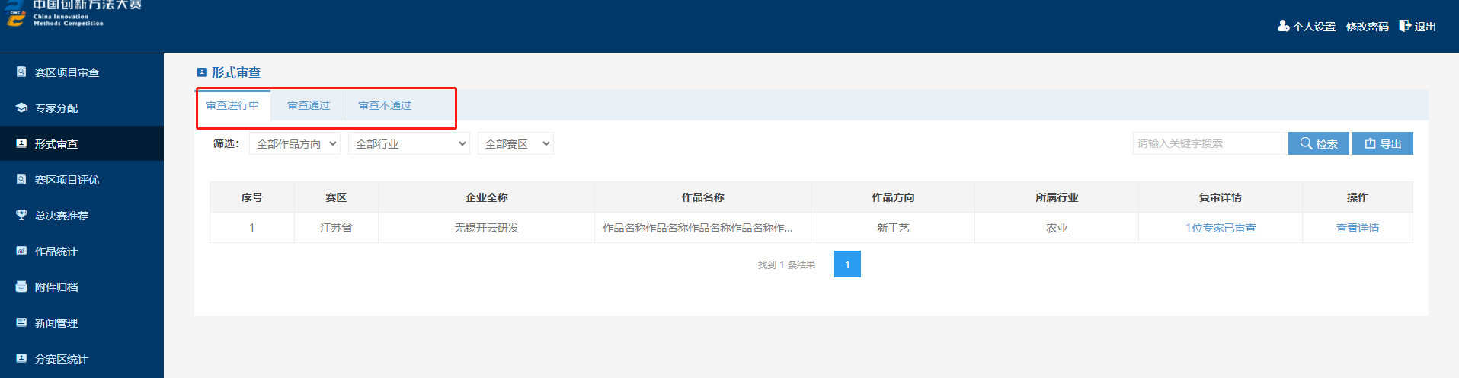
Task: Click 企业全称 column header
Action: (487, 197)
